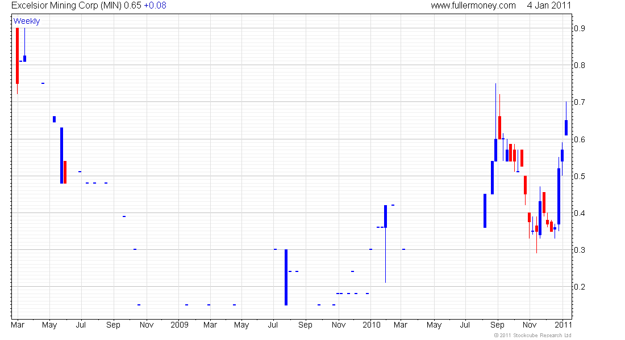625x340 pixels.
Task: Click the '2011' year label on time axis
Action: tap(563, 325)
